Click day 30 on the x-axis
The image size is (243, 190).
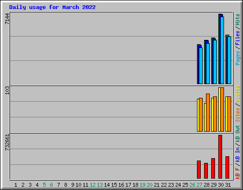coord(221,185)
